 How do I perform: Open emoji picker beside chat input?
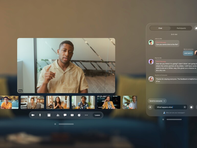(191, 107)
